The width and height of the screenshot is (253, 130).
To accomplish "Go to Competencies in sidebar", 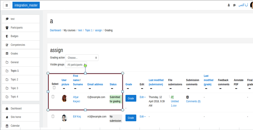I will point(21,45).
